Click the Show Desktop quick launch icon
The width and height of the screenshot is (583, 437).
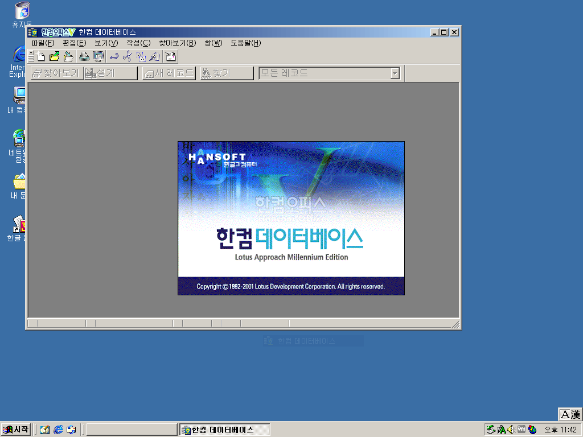45,430
